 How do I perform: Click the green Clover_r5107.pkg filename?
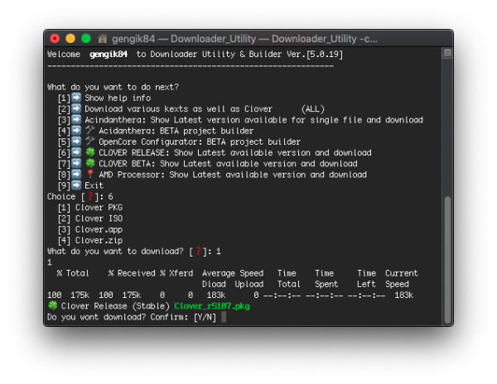pos(212,306)
